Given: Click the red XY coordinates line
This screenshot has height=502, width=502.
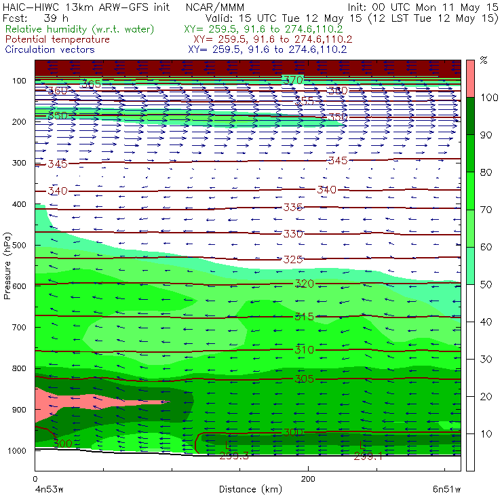Looking at the screenshot, I should point(273,39).
